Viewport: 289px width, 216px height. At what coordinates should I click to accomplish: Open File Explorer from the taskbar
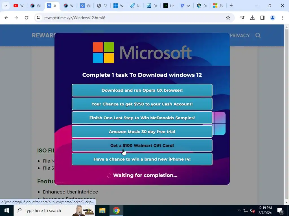(x=102, y=210)
